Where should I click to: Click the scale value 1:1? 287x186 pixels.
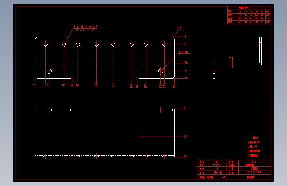[217, 168]
